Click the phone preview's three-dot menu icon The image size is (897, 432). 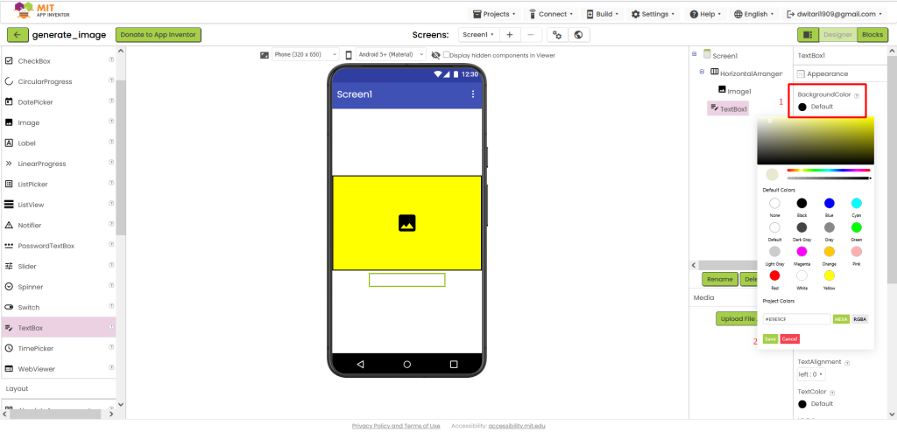(472, 94)
